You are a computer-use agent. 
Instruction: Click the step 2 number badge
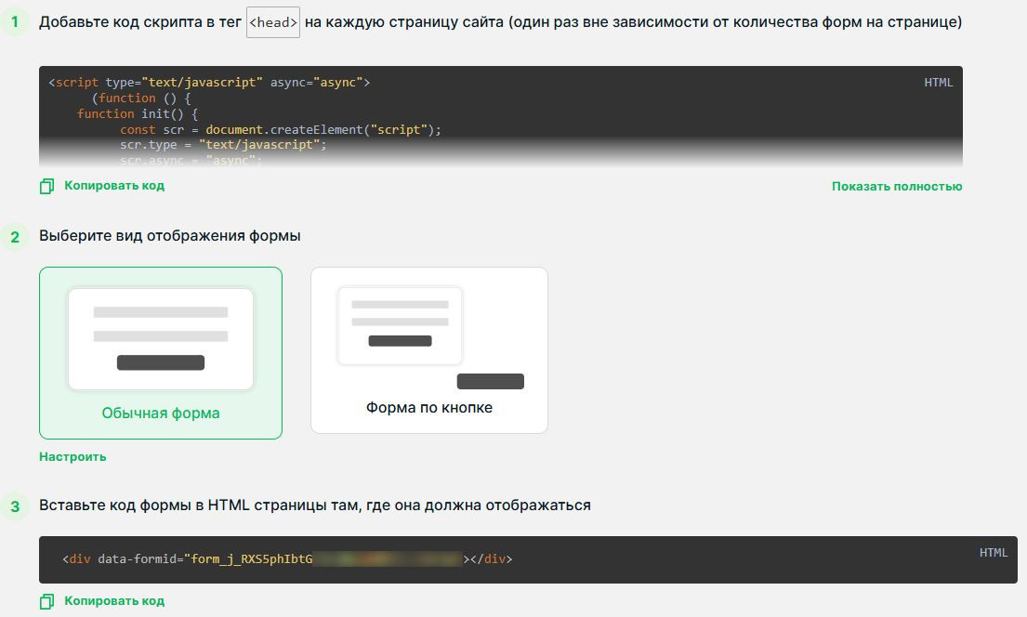click(15, 236)
